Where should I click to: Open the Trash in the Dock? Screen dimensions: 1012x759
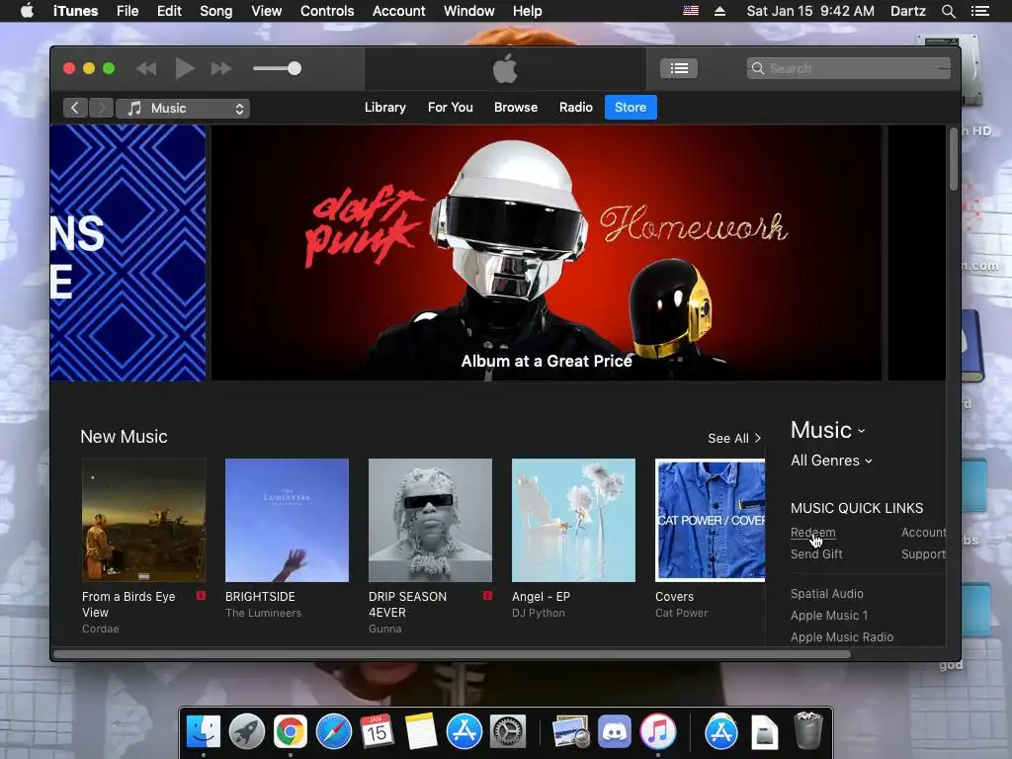click(807, 730)
